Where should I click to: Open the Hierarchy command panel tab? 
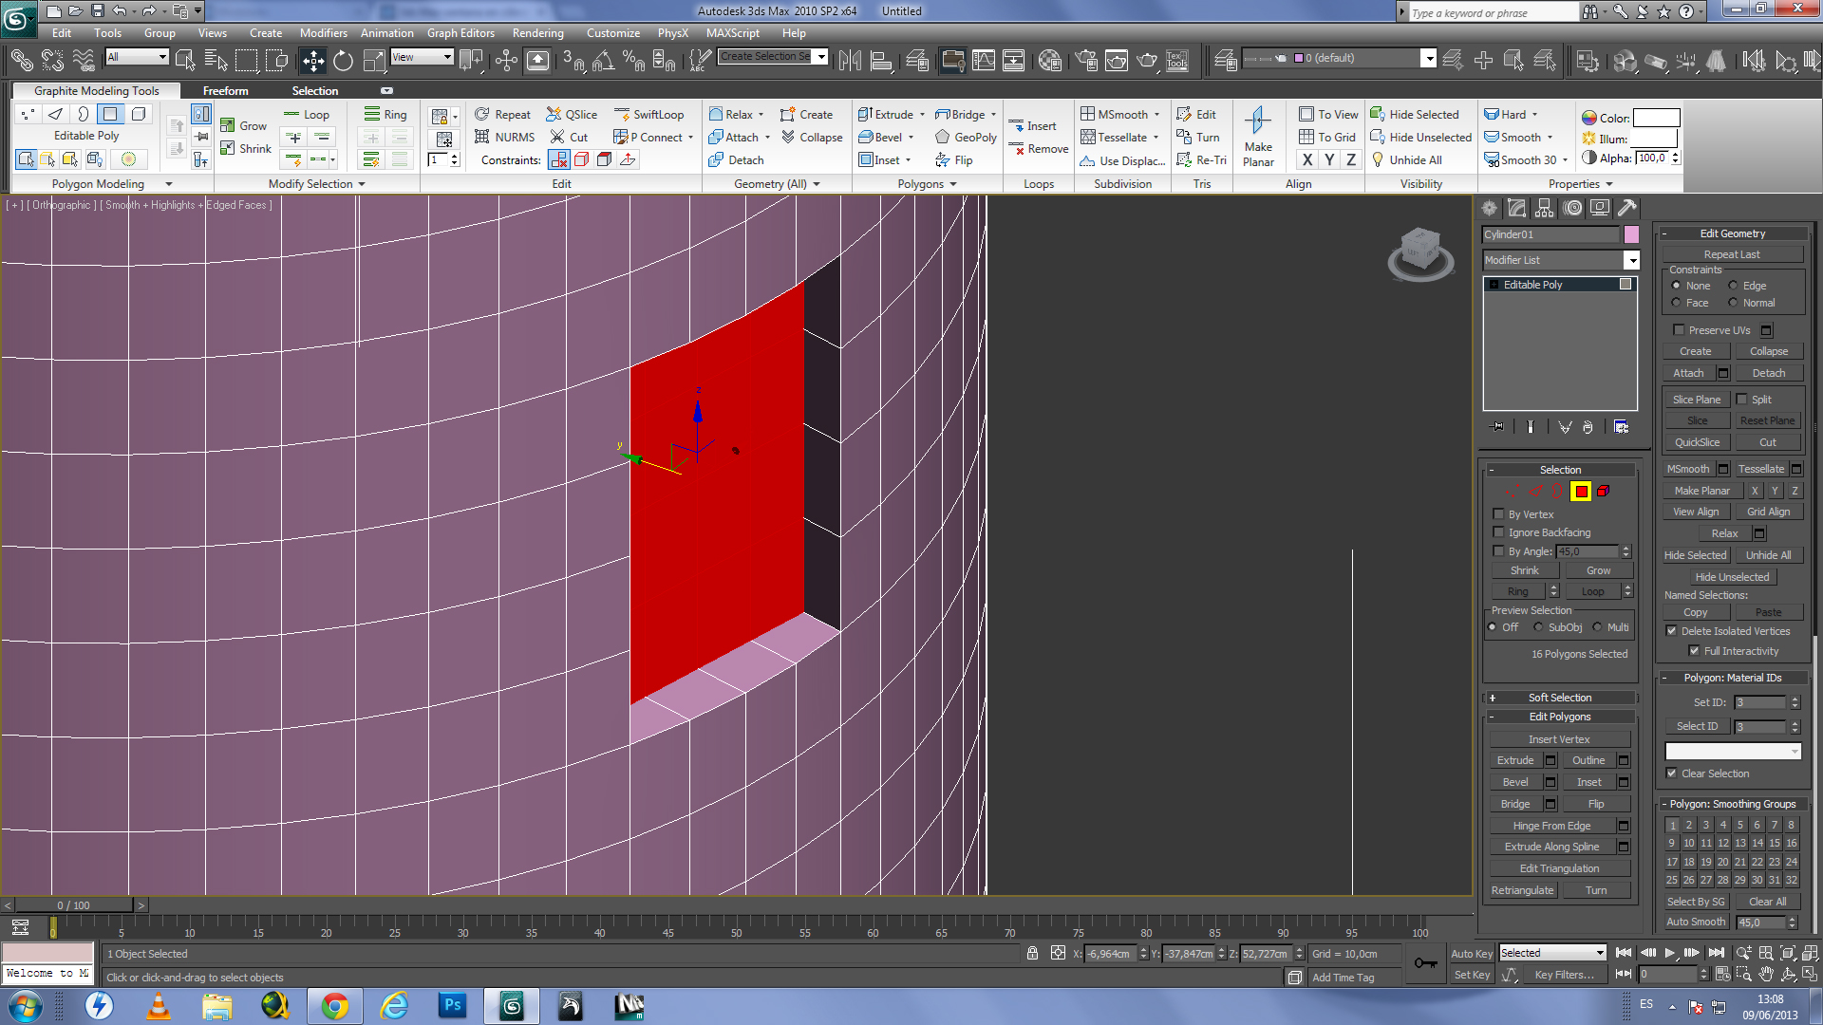tap(1544, 208)
